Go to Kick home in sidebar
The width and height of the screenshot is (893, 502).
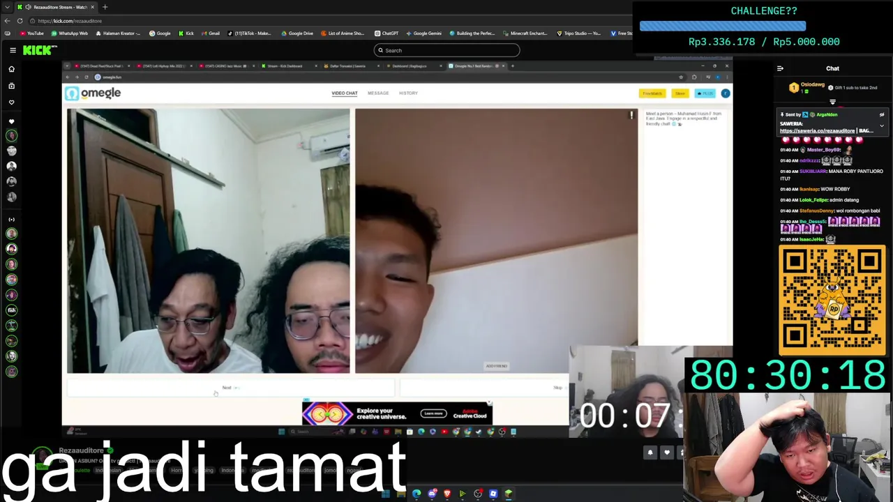point(11,69)
